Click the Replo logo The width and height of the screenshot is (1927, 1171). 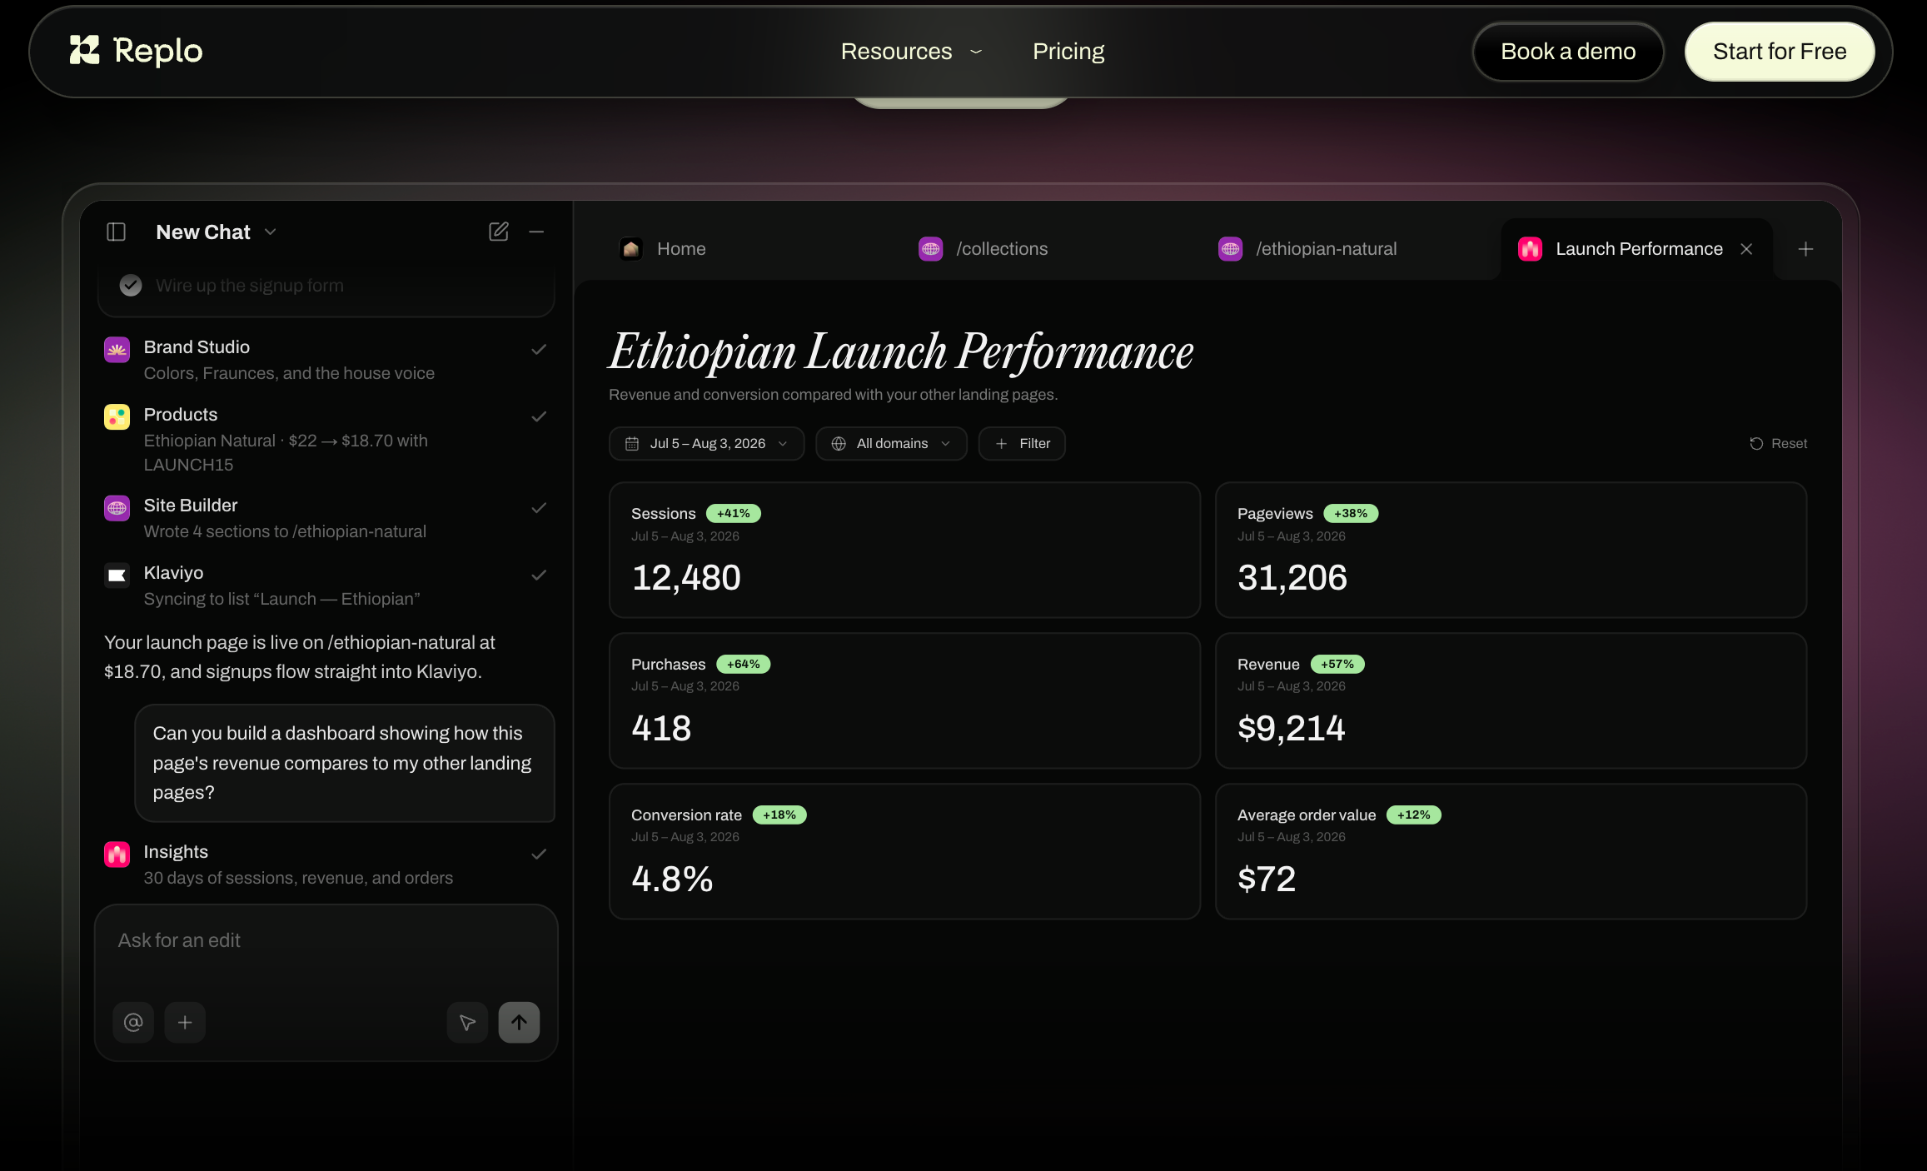coord(136,51)
